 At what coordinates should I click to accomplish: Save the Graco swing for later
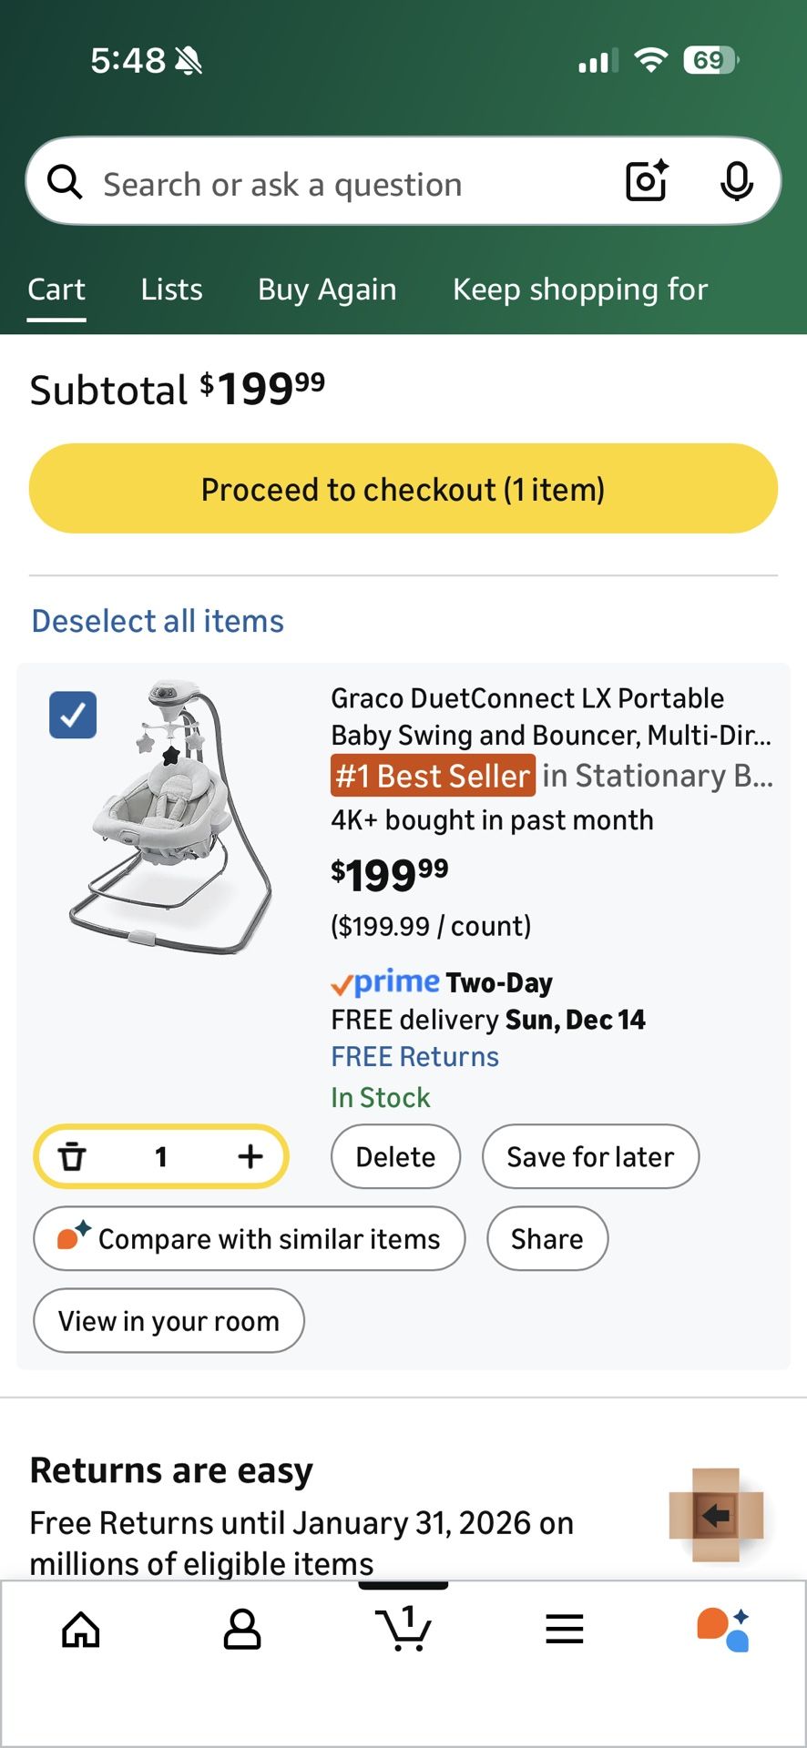point(590,1156)
